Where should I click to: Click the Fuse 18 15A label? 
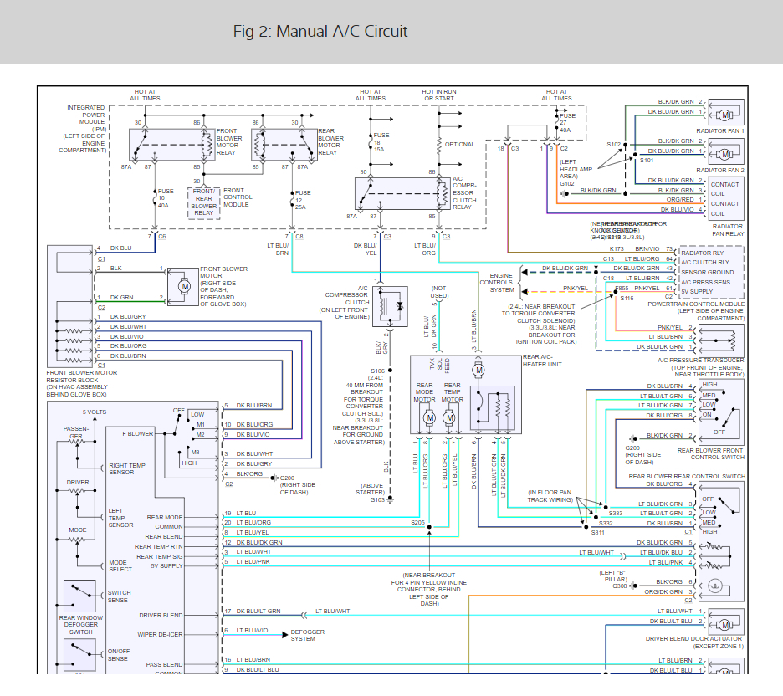click(x=381, y=142)
